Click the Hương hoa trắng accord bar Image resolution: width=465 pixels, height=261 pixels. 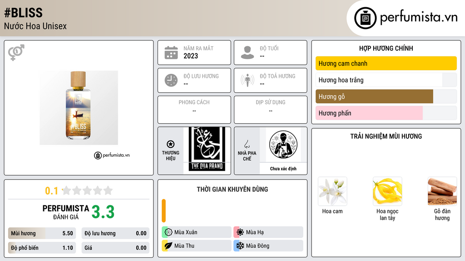point(386,80)
